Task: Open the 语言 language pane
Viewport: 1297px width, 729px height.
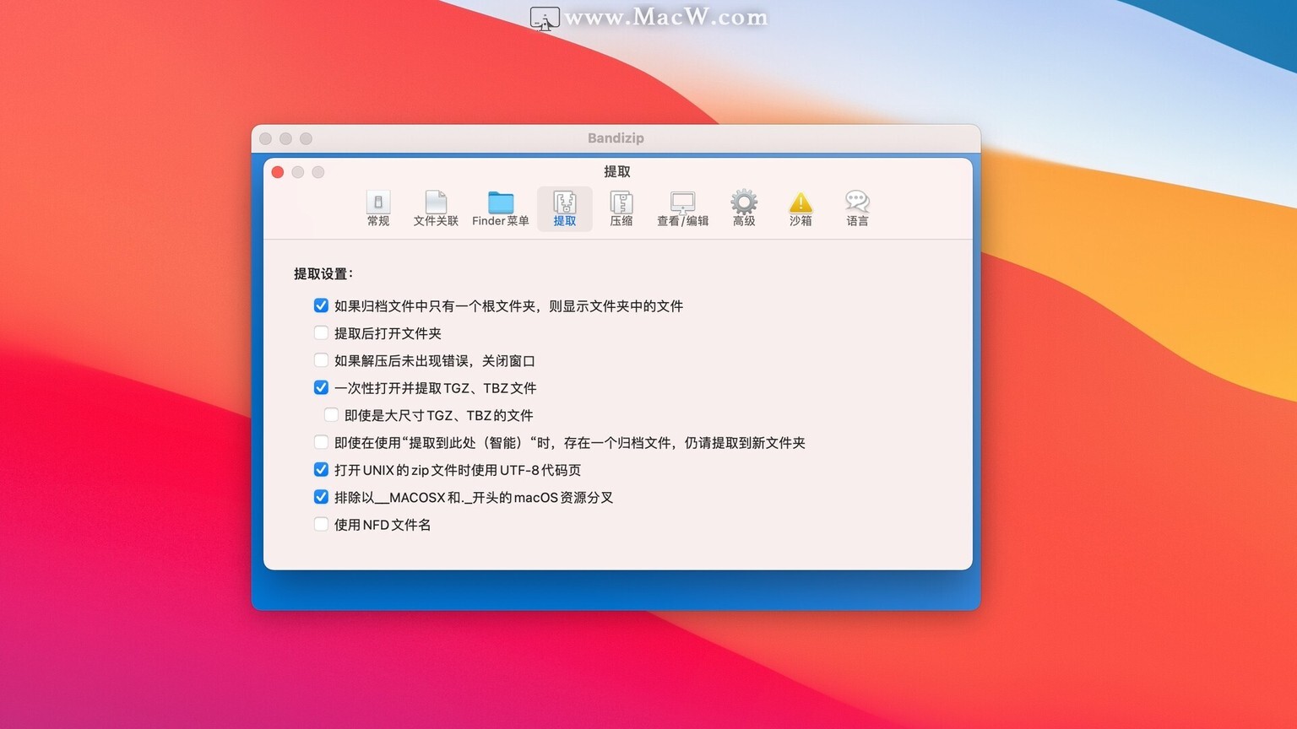Action: (857, 208)
